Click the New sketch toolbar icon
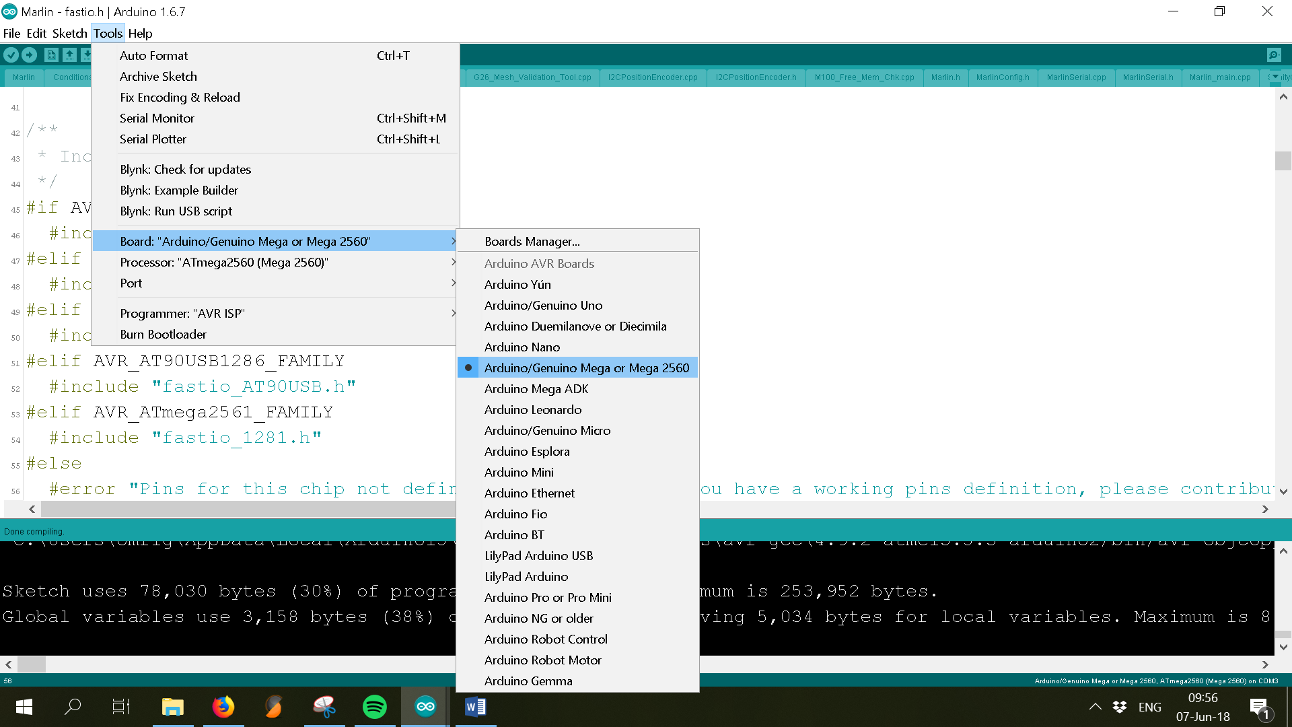Screen dimensions: 1292x727 click(x=50, y=55)
